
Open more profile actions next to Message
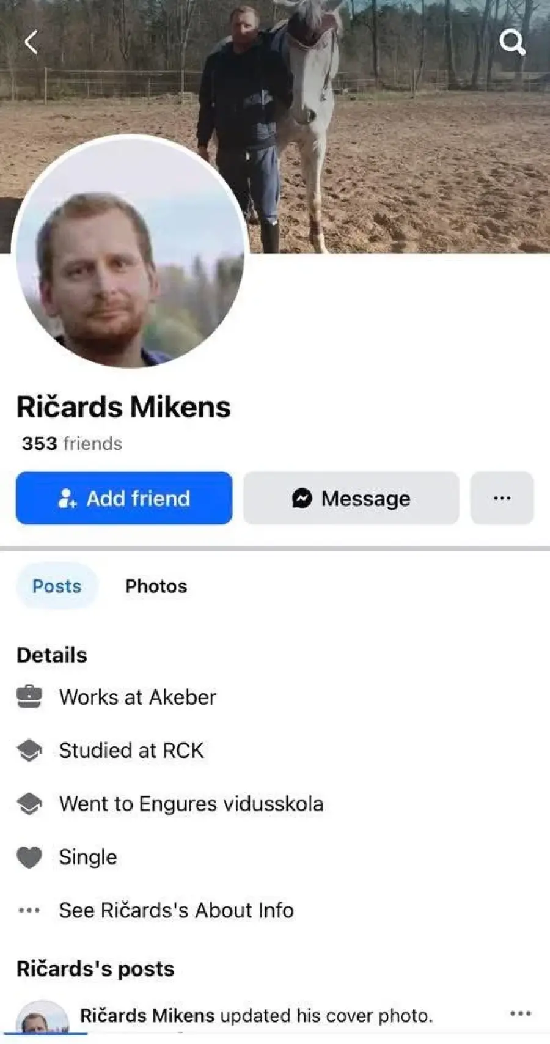[502, 498]
